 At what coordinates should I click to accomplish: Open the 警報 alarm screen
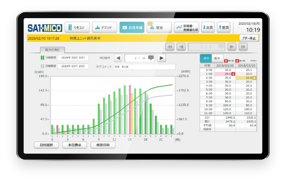click(x=159, y=27)
